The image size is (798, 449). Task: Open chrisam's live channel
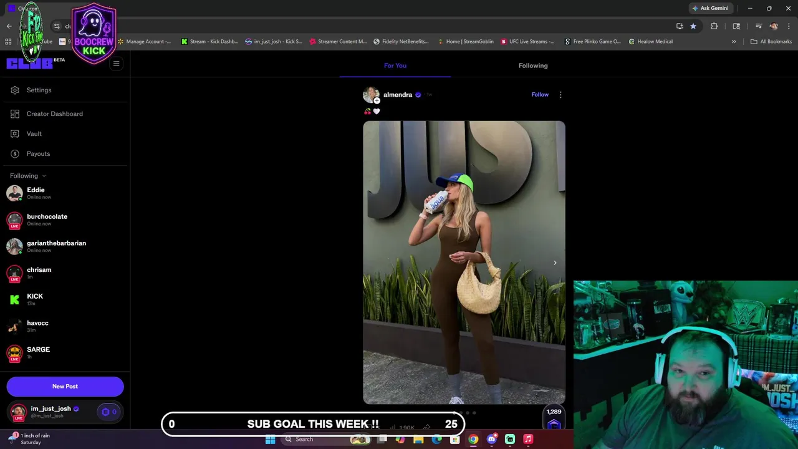tap(65, 273)
